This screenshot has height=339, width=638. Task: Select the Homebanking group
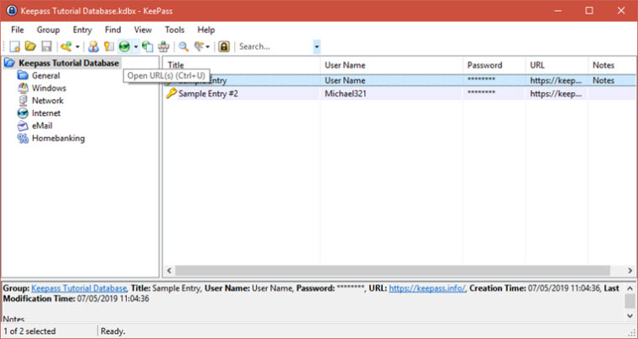click(58, 139)
